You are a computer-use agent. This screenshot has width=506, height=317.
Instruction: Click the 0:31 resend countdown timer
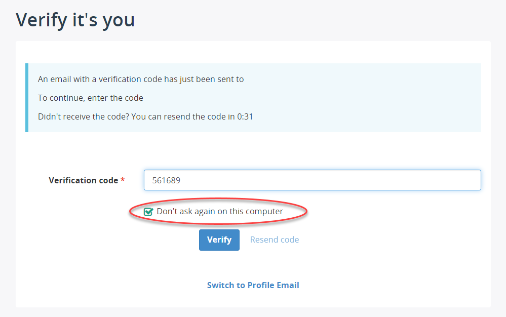click(245, 117)
